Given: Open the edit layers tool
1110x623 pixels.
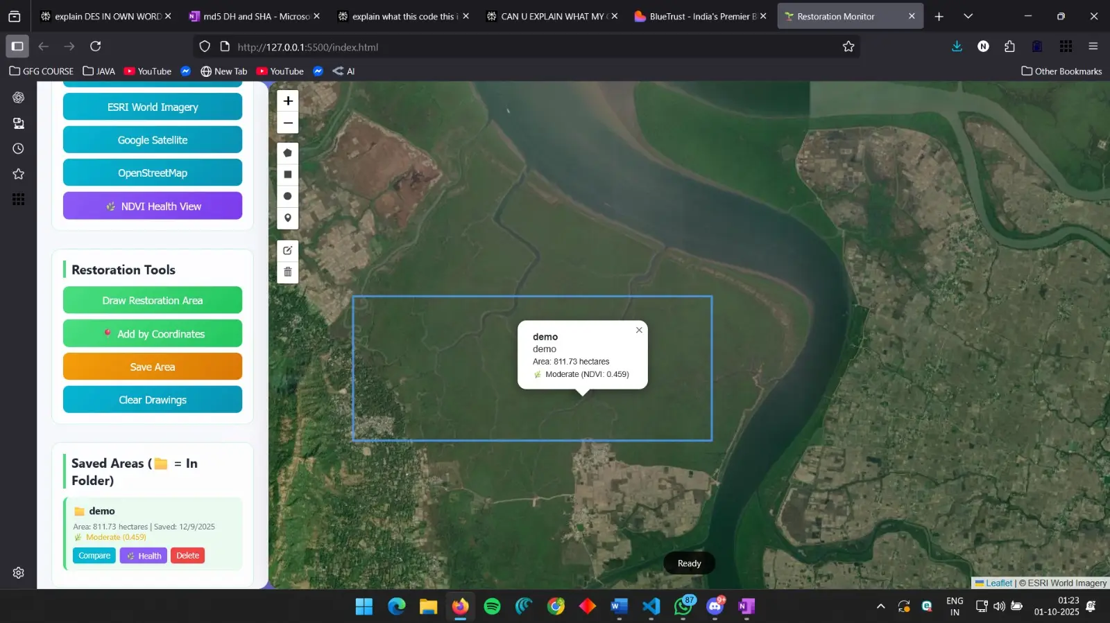Looking at the screenshot, I should point(288,250).
